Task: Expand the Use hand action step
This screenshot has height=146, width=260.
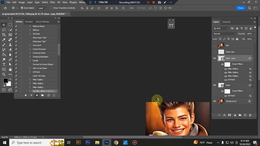Action: (30, 45)
